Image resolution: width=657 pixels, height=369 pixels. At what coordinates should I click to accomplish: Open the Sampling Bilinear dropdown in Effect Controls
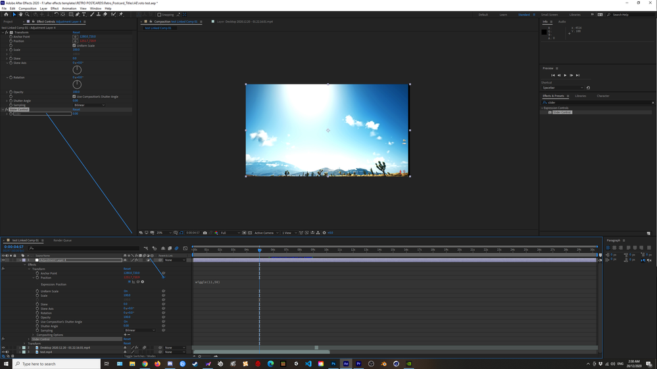click(89, 105)
